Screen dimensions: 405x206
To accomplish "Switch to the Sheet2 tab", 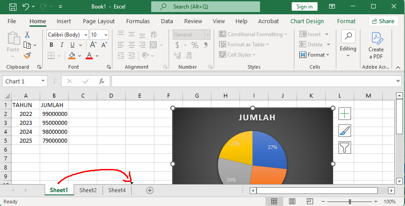I will tap(88, 190).
